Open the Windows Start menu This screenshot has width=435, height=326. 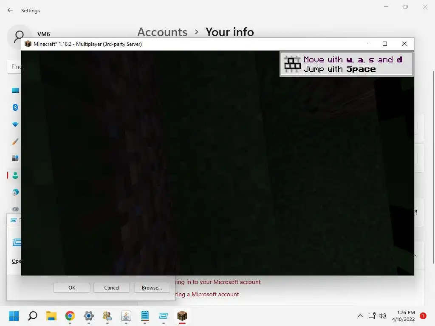point(14,316)
